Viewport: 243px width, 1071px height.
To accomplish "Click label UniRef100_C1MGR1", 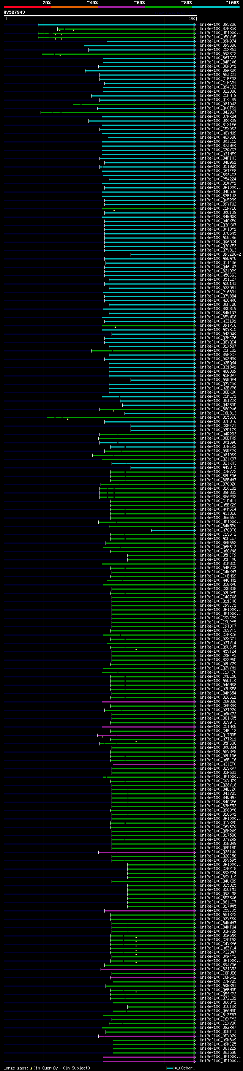I will pyautogui.click(x=218, y=83).
